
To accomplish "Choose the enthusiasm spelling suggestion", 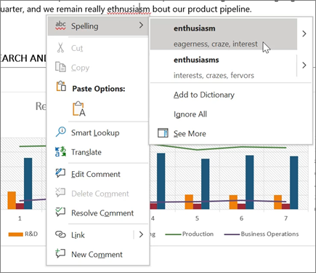I will click(224, 34).
